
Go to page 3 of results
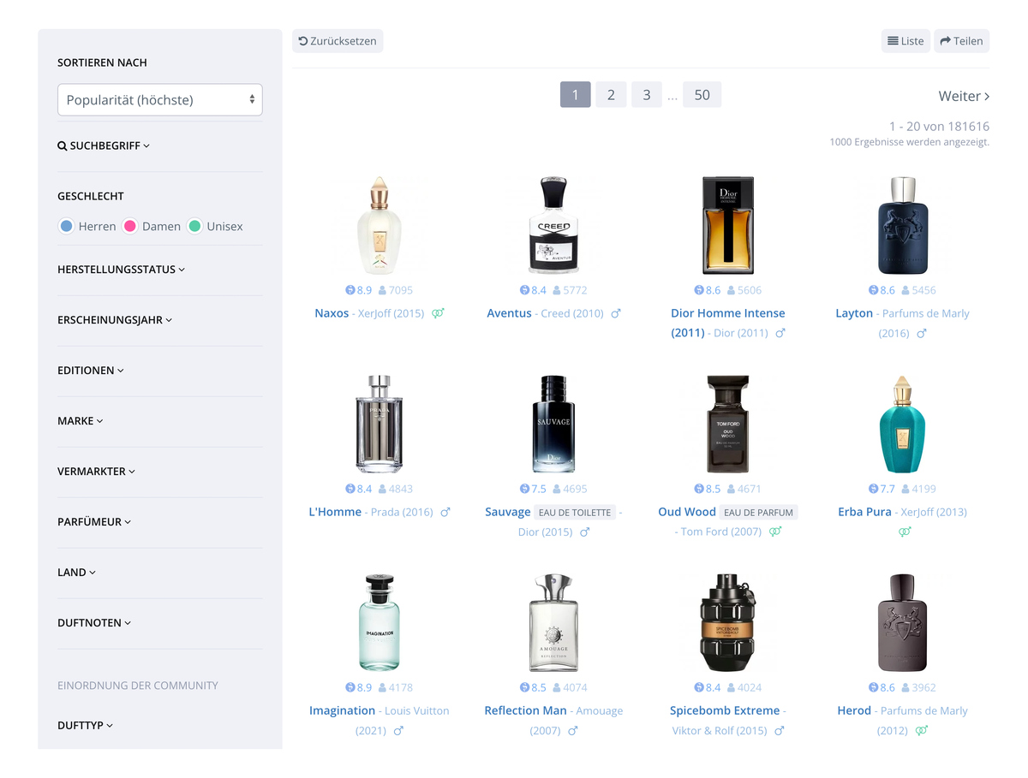(647, 95)
